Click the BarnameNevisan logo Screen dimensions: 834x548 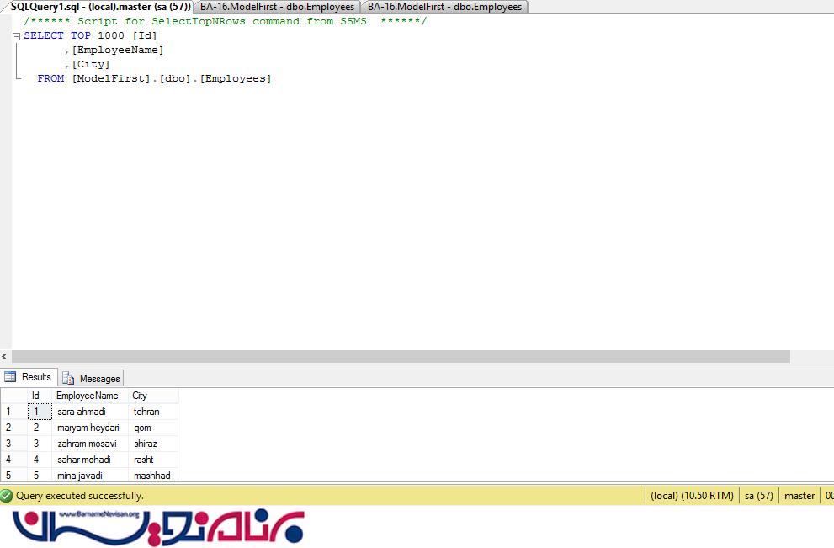coord(160,527)
